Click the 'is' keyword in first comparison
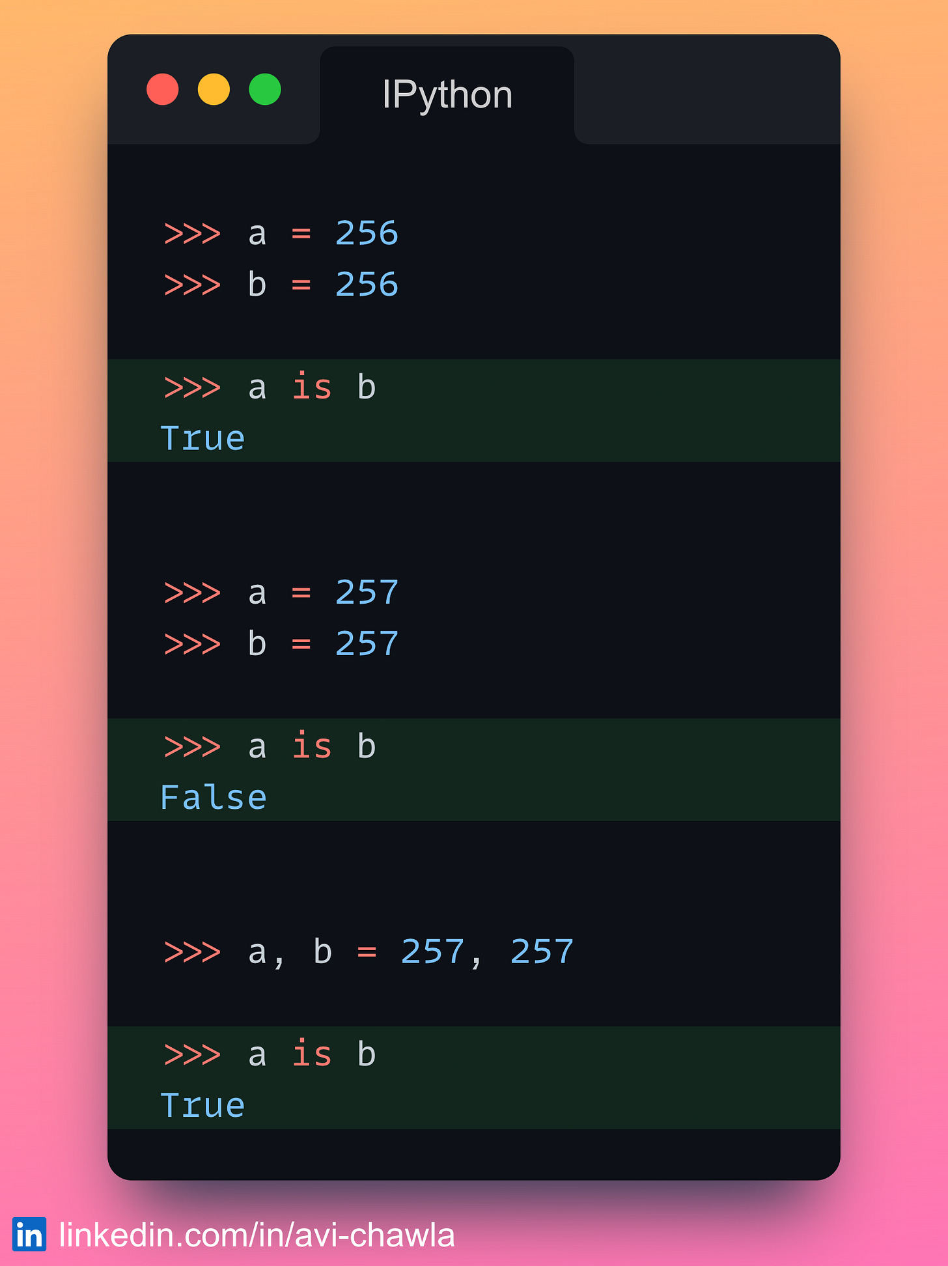The height and width of the screenshot is (1266, 948). point(312,386)
